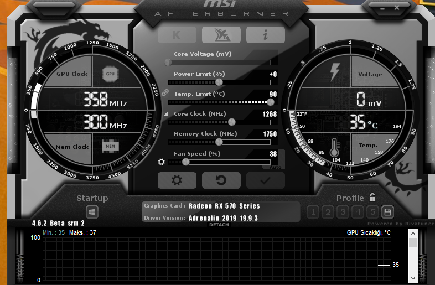This screenshot has height=285, width=435.
Task: Select profile slot 4
Action: coord(358,213)
